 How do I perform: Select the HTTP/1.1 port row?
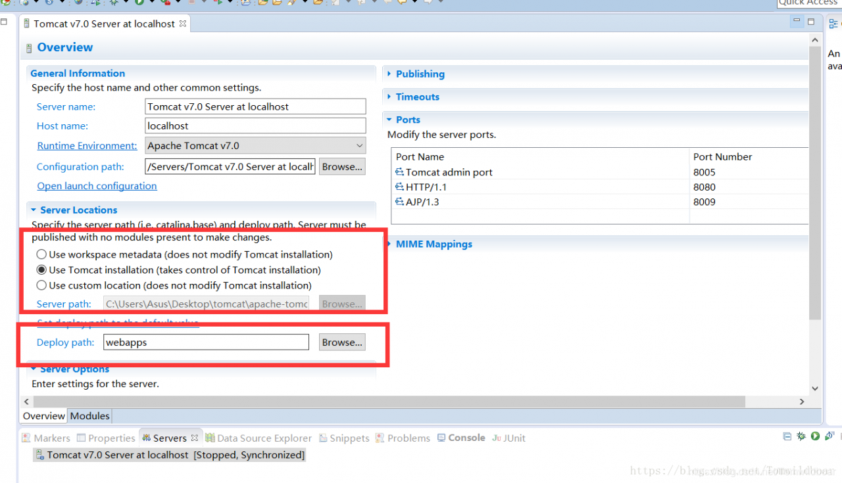pyautogui.click(x=600, y=187)
